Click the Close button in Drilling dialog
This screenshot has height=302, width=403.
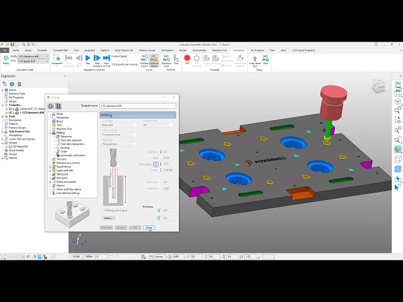click(149, 228)
